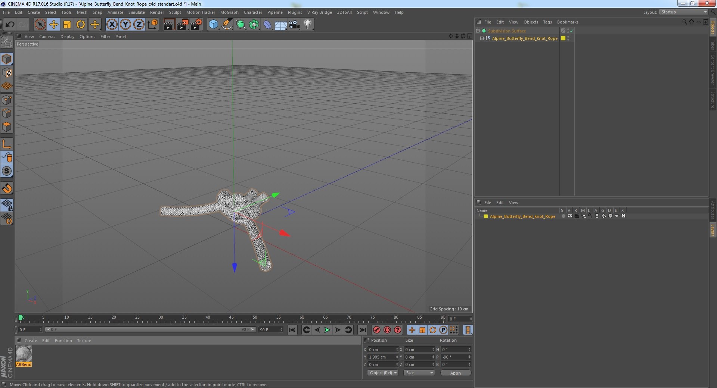
Task: Switch to Texture mode
Action: pos(7,73)
